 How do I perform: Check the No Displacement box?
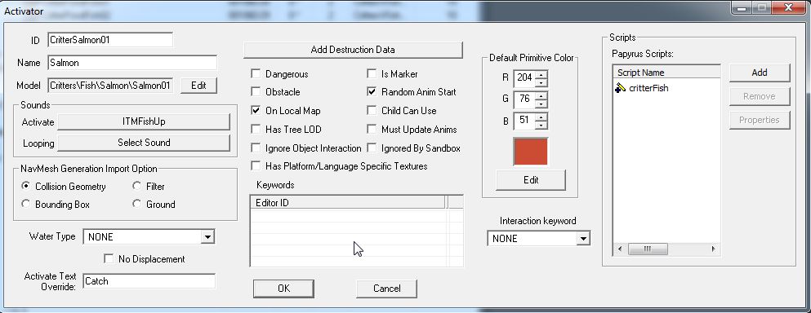click(x=109, y=258)
